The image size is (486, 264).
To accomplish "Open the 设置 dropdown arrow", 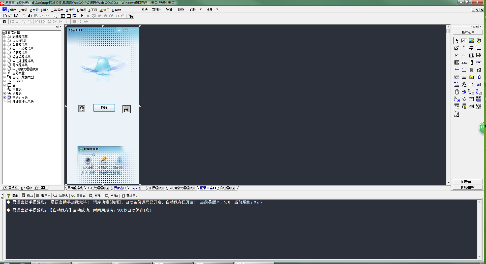I will 217,9.
